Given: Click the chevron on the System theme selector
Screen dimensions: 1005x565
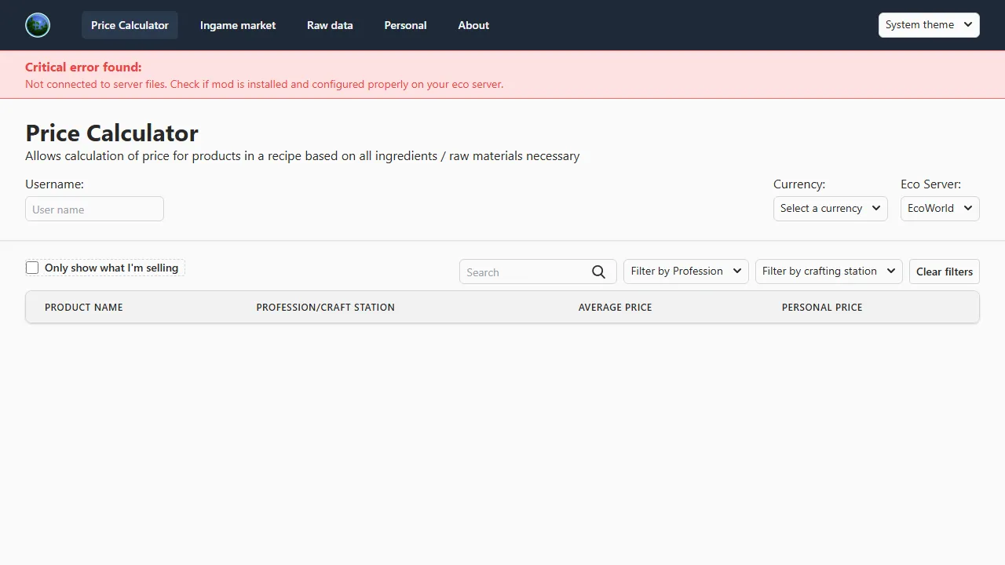Looking at the screenshot, I should click(968, 24).
